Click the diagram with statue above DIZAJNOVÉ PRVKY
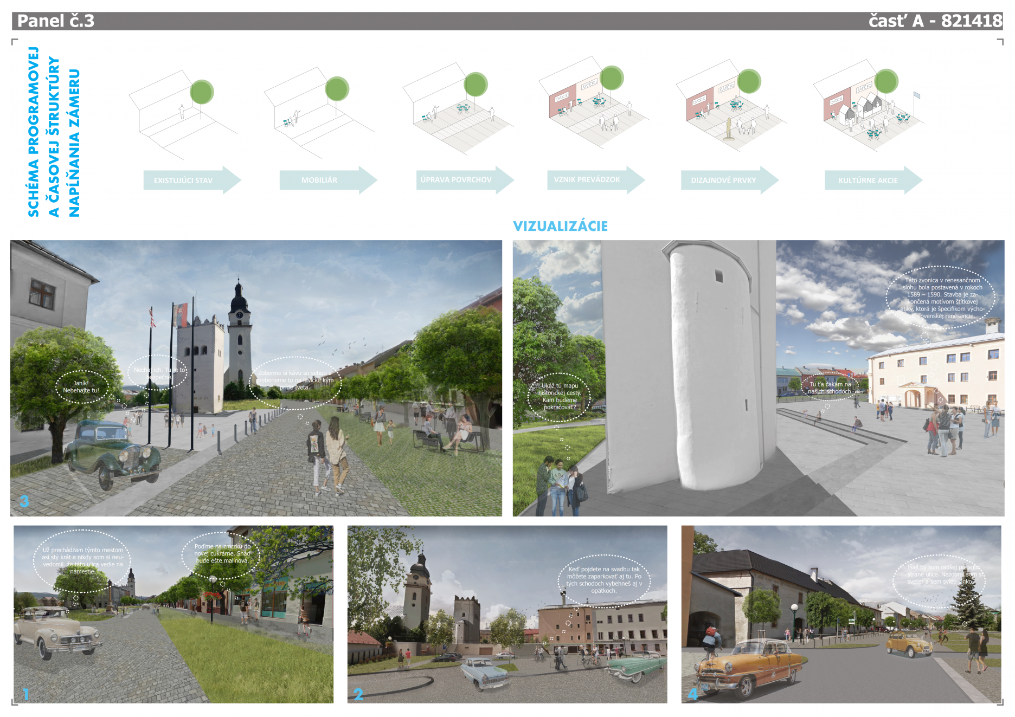The width and height of the screenshot is (1015, 717). point(729,108)
